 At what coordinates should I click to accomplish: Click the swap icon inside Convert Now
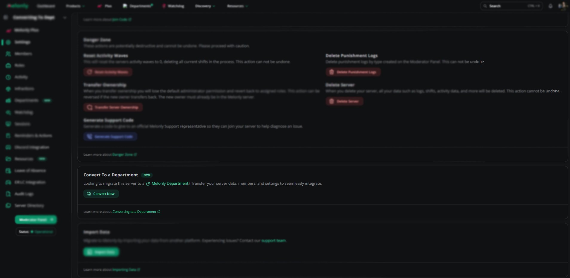(x=89, y=194)
